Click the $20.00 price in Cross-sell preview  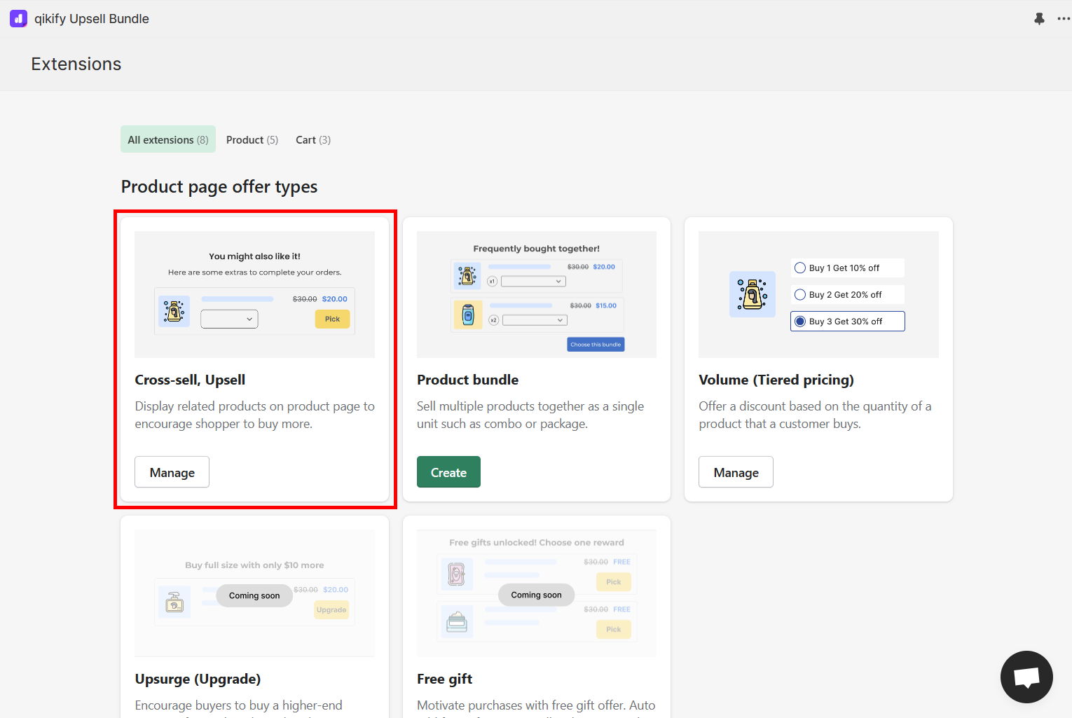(x=334, y=298)
